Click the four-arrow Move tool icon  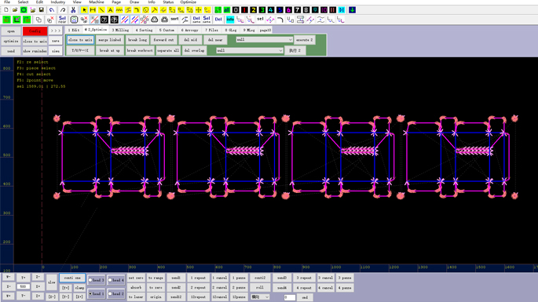[x=199, y=10]
